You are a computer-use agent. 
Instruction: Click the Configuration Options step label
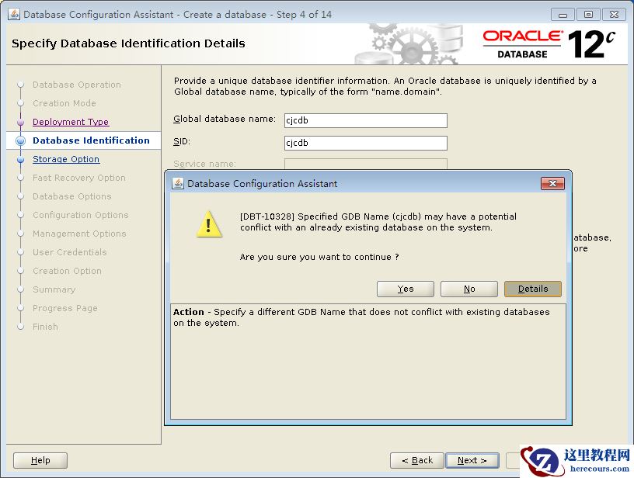(x=81, y=215)
